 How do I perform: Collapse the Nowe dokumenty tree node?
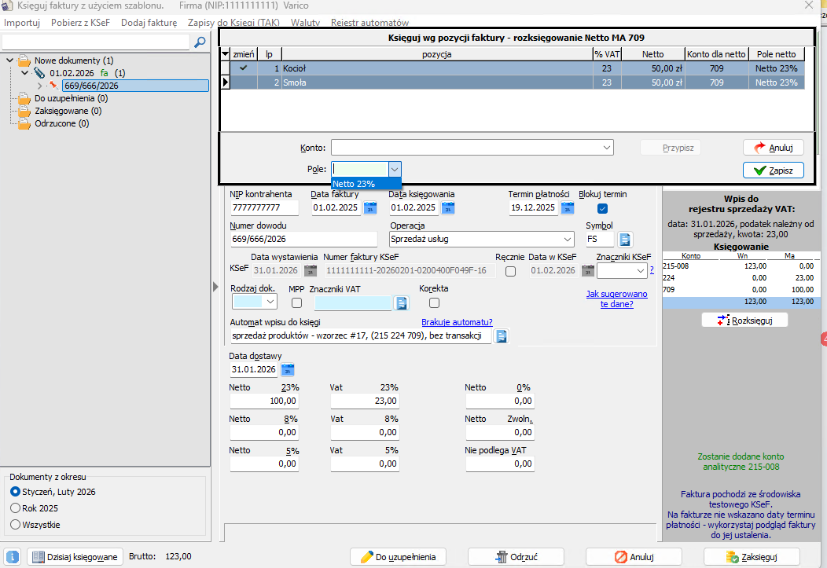tap(9, 60)
